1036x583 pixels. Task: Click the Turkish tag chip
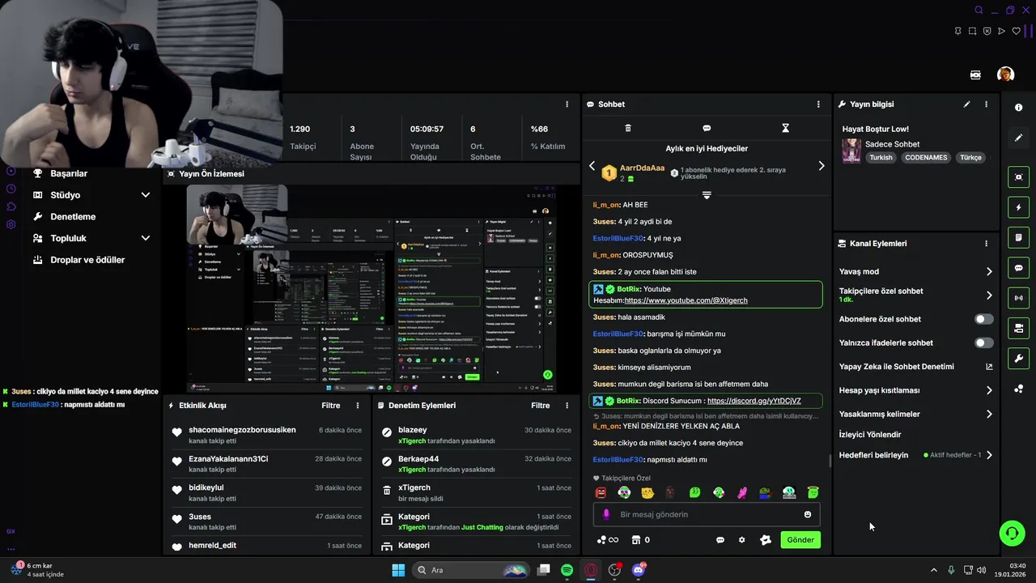881,158
